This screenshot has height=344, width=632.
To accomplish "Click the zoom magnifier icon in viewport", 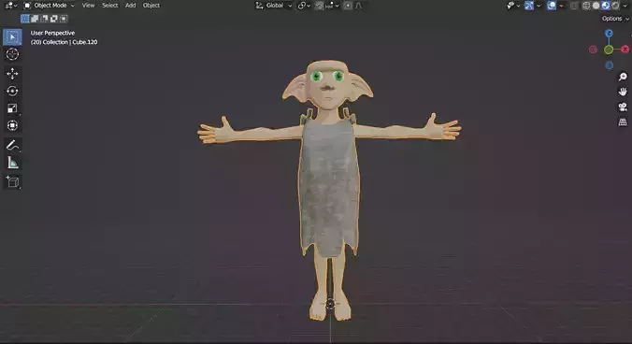I will tap(623, 77).
